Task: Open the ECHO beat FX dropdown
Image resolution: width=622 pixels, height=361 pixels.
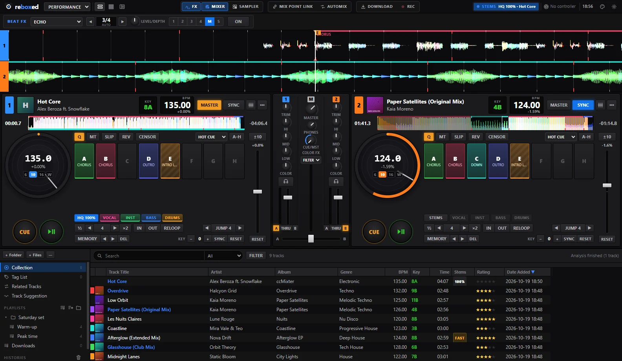Action: pos(57,22)
